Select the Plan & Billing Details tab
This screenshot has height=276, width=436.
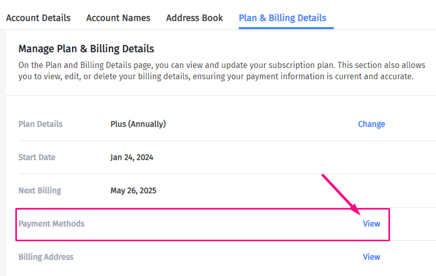click(282, 18)
